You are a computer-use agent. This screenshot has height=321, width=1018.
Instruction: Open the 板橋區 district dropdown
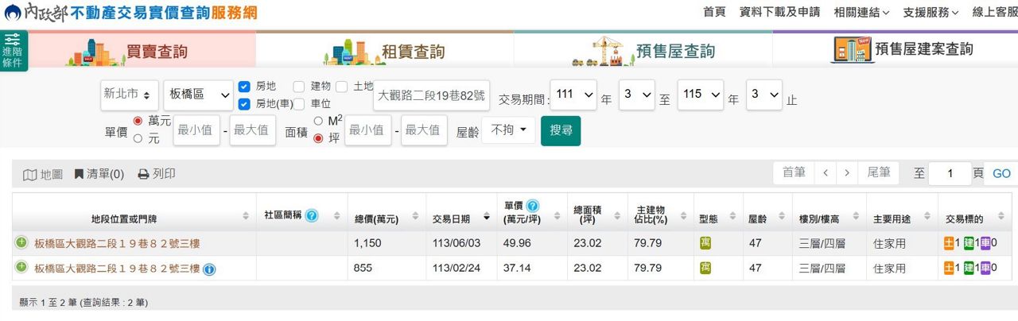(198, 95)
